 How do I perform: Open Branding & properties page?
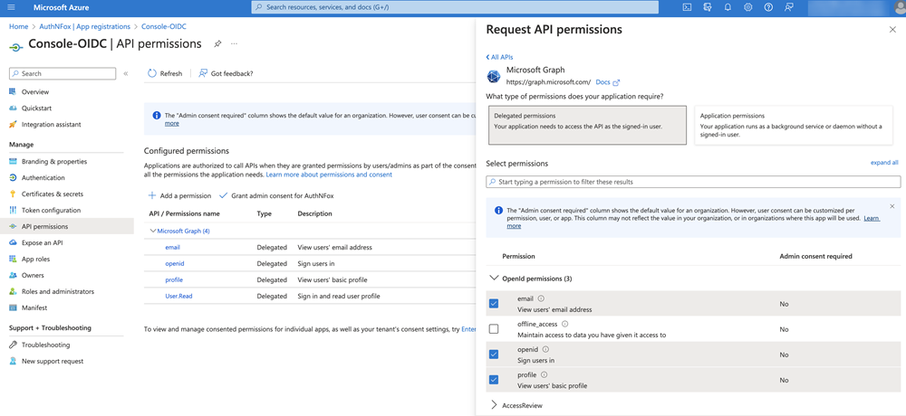pos(53,162)
